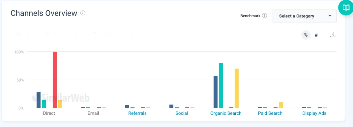Click the teal Organic Search bar
This screenshot has width=353, height=127.
click(221, 86)
